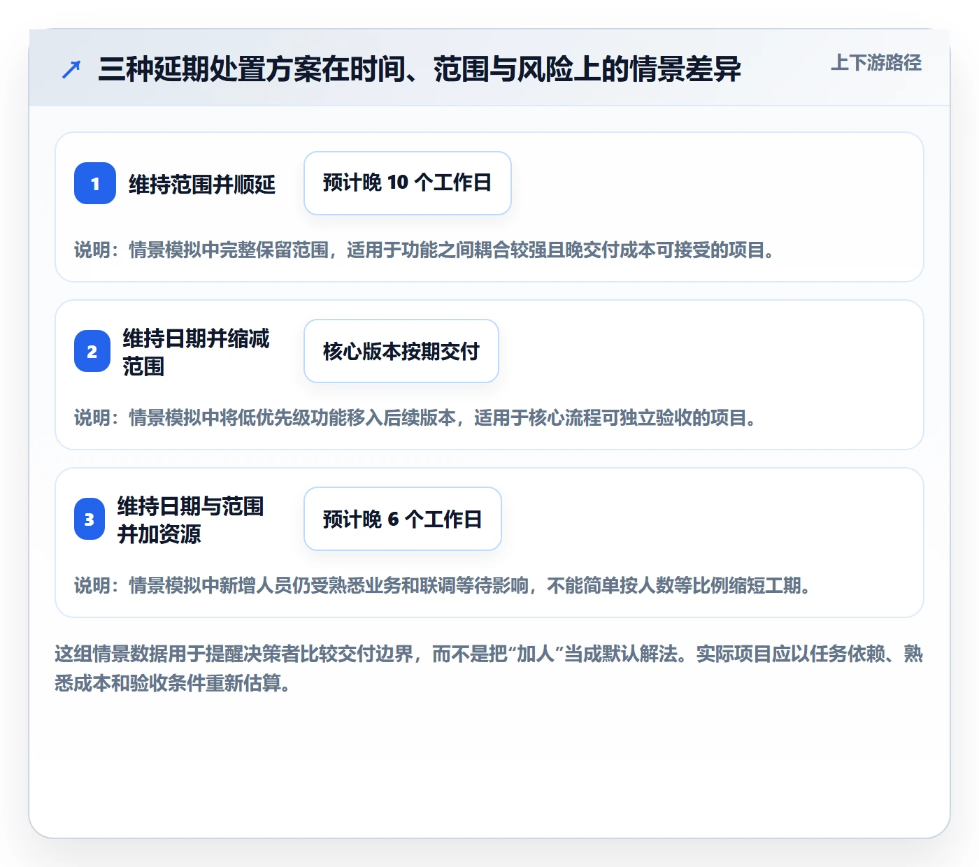Click the number 3 badge icon
Image resolution: width=979 pixels, height=867 pixels.
click(90, 519)
